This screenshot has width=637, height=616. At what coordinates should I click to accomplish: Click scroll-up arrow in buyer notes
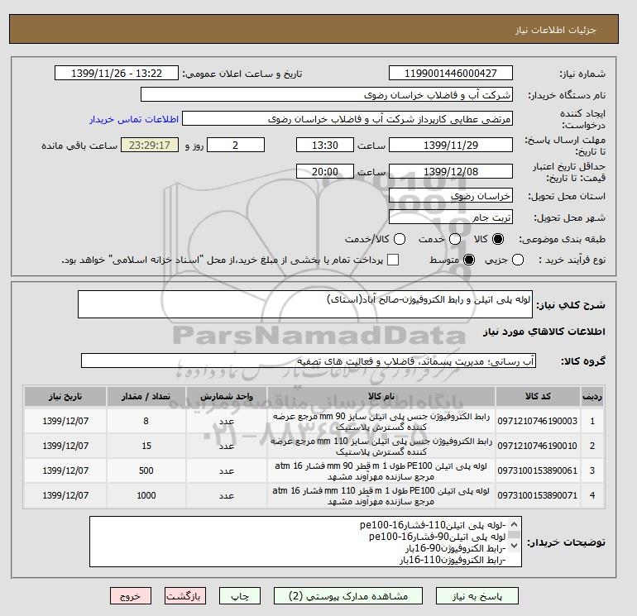click(514, 524)
